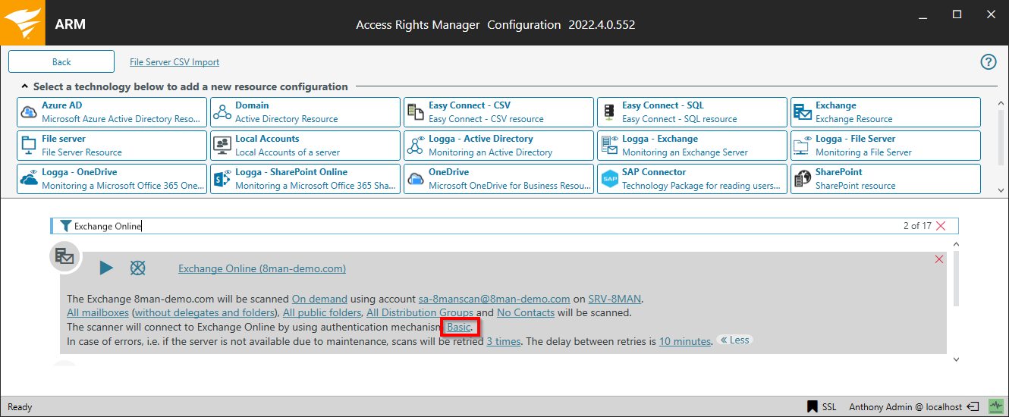Open File Server CSV Import link
Screen dimensions: 1009x417
(174, 62)
